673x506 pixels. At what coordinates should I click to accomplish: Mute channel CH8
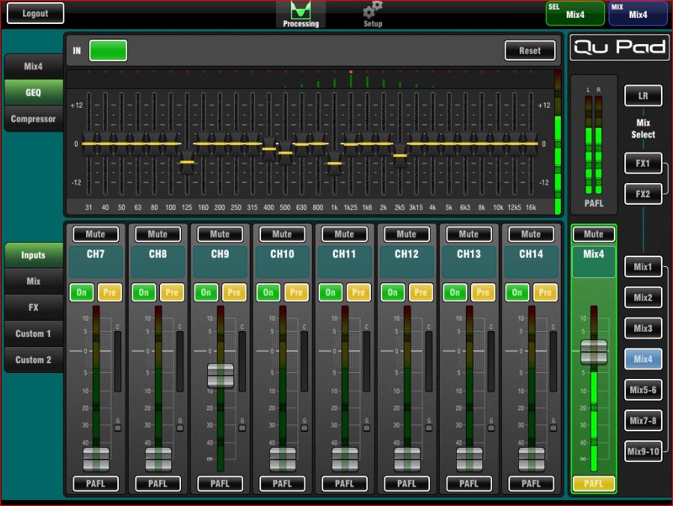(x=158, y=234)
